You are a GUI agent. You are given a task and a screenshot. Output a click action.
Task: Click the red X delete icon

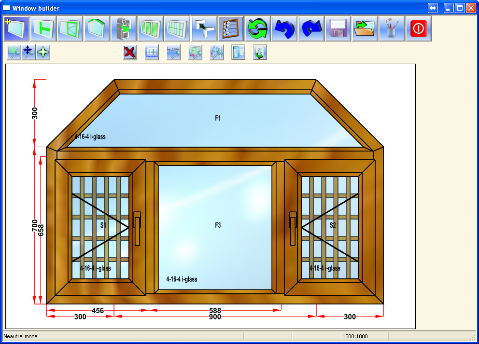coord(129,53)
